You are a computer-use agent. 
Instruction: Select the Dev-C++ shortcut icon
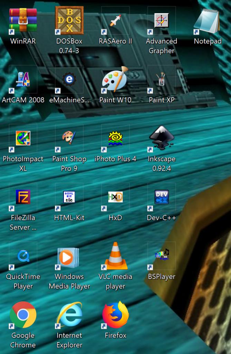162,197
